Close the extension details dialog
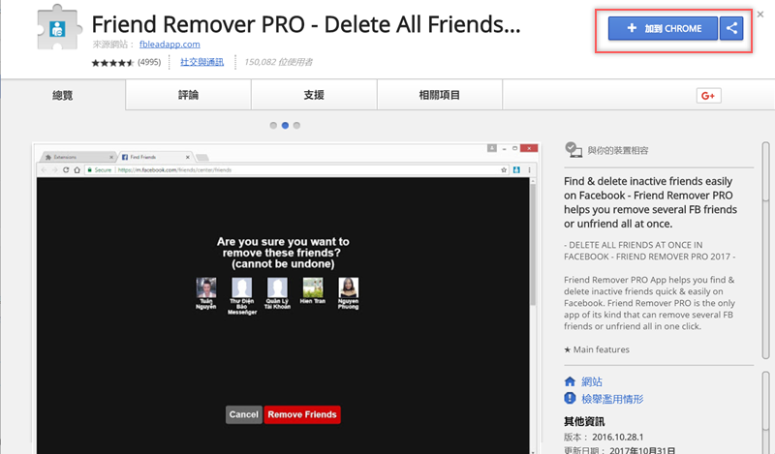This screenshot has height=454, width=775. [760, 15]
